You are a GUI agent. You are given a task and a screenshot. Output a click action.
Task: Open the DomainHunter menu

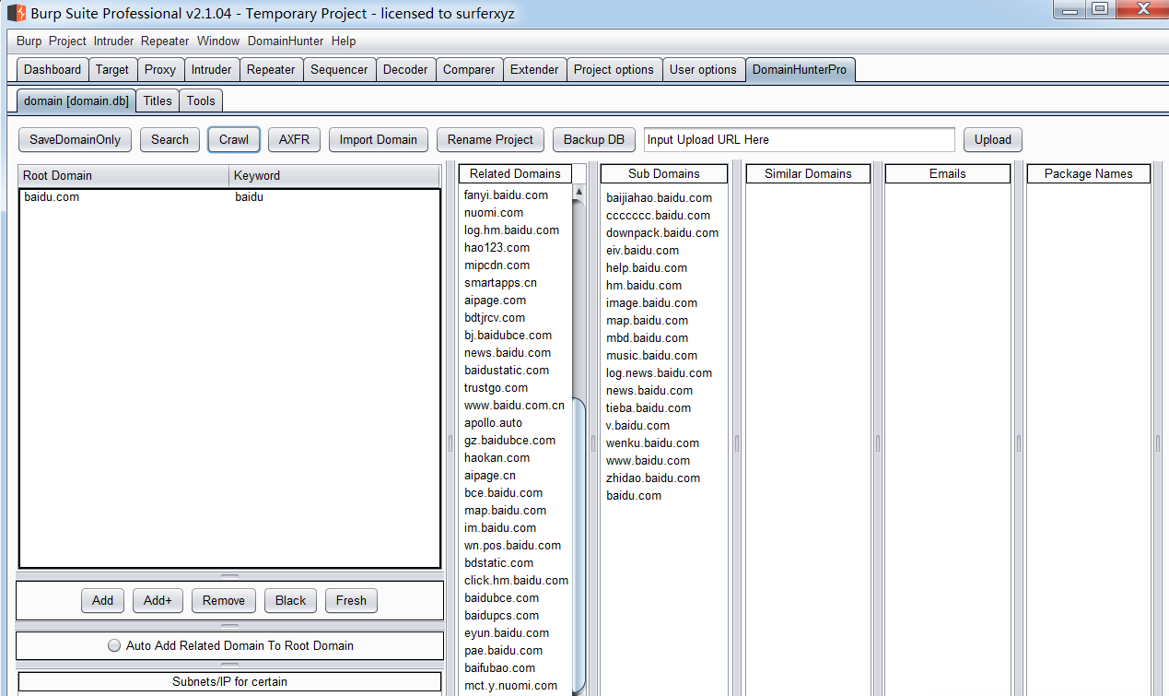pos(286,41)
